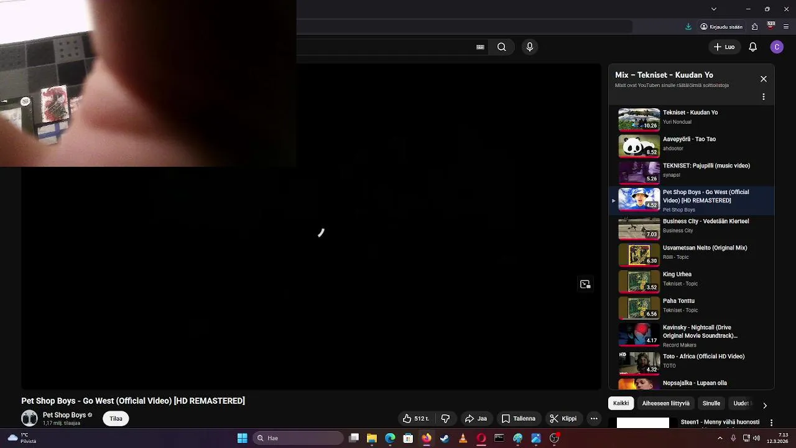Click the taskbar Hae search box
Viewport: 796px width, 448px height.
tap(298, 438)
